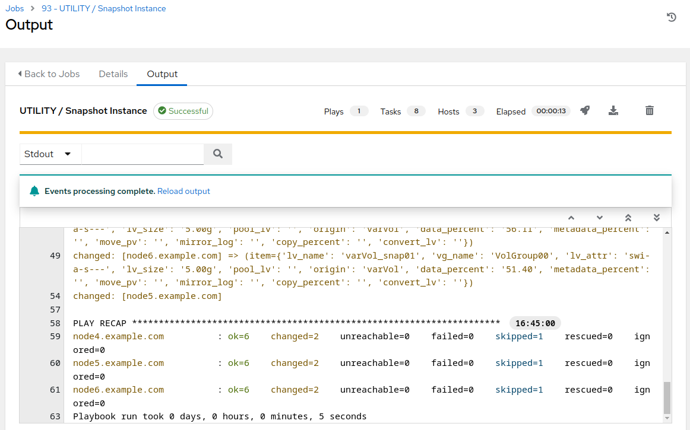Jump to previous output section
The width and height of the screenshot is (690, 430).
tap(571, 218)
